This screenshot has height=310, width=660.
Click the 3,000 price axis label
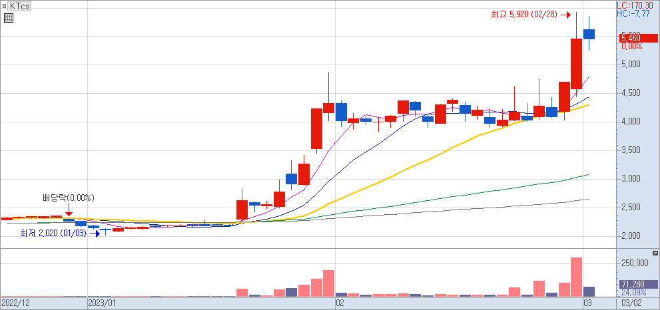pyautogui.click(x=631, y=179)
